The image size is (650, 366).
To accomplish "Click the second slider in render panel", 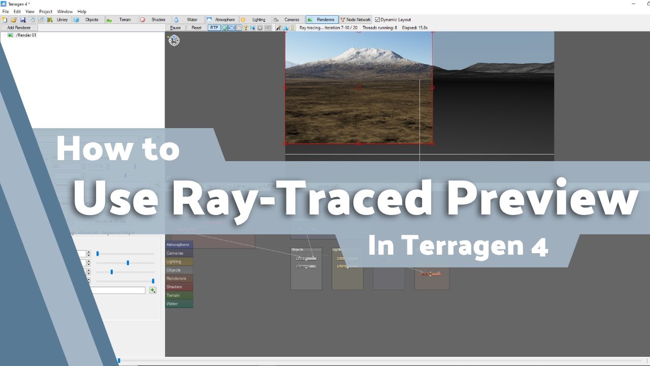I will click(x=125, y=263).
